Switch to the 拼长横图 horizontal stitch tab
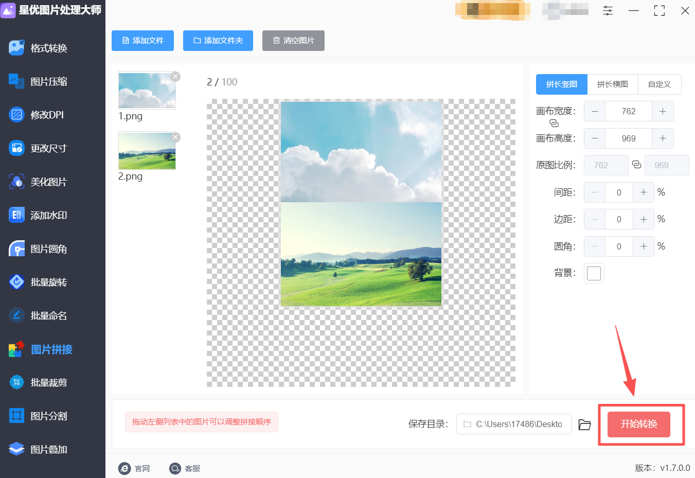 (x=613, y=84)
